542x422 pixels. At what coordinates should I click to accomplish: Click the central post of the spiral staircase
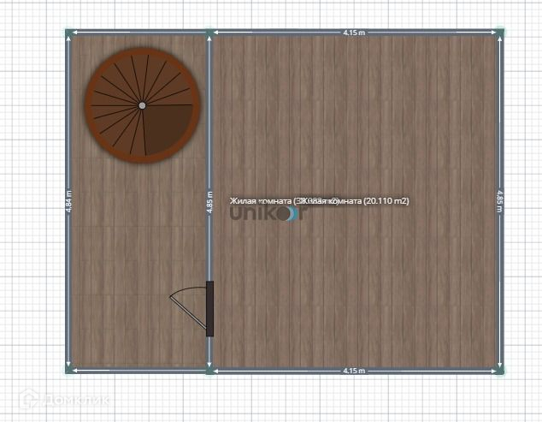(x=142, y=105)
